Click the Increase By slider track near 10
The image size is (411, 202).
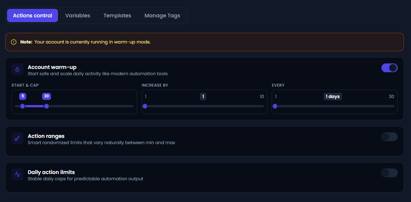point(261,106)
